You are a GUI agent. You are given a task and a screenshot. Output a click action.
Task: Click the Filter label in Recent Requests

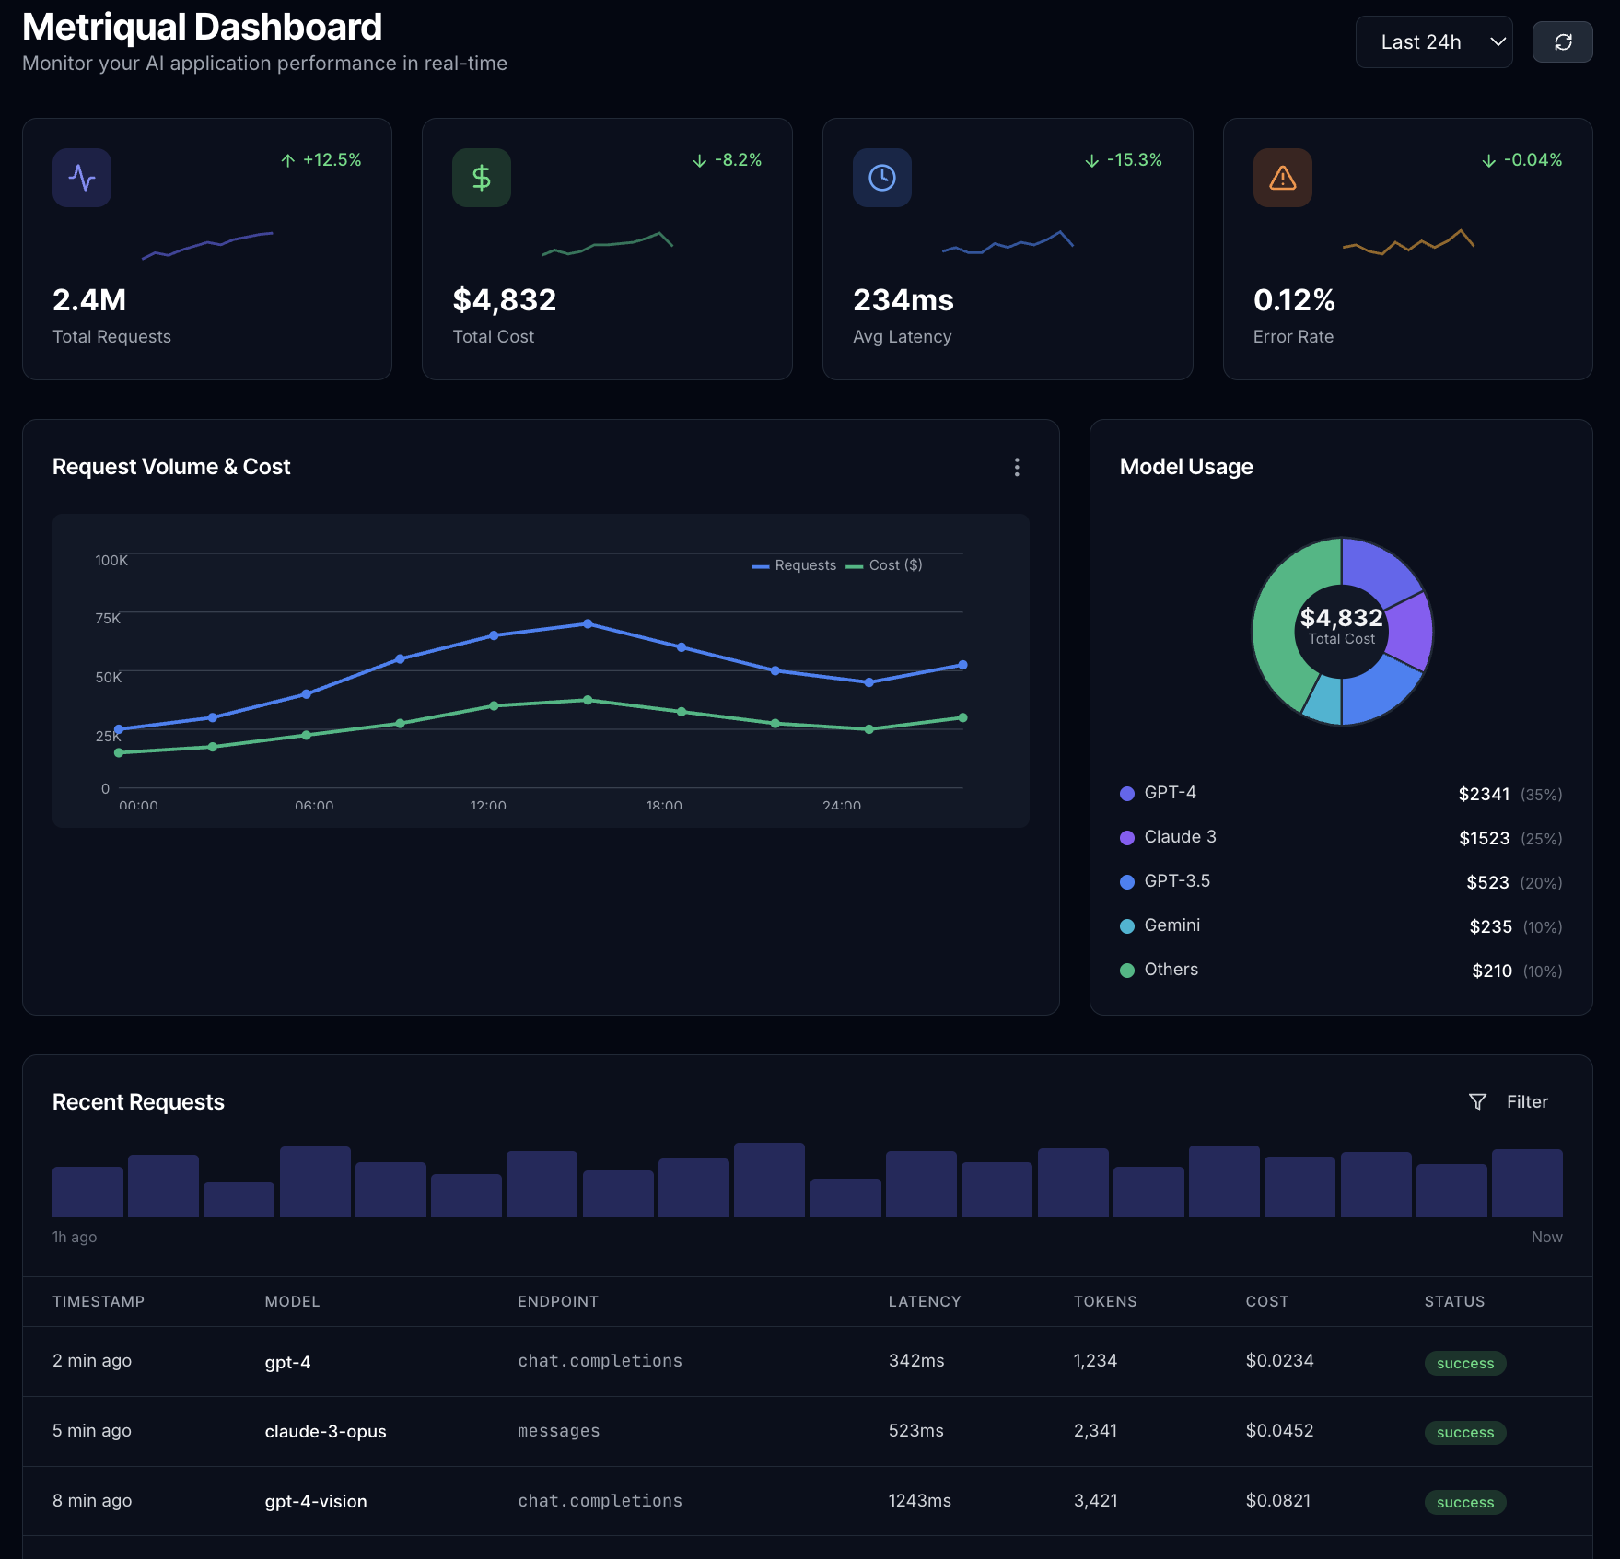coord(1527,1101)
